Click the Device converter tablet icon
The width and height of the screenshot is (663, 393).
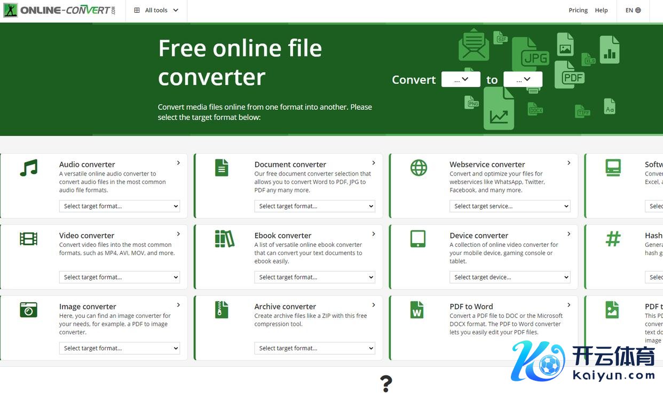(418, 238)
